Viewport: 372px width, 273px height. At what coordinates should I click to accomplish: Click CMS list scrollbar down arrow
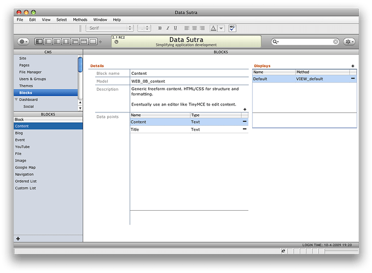(80, 108)
